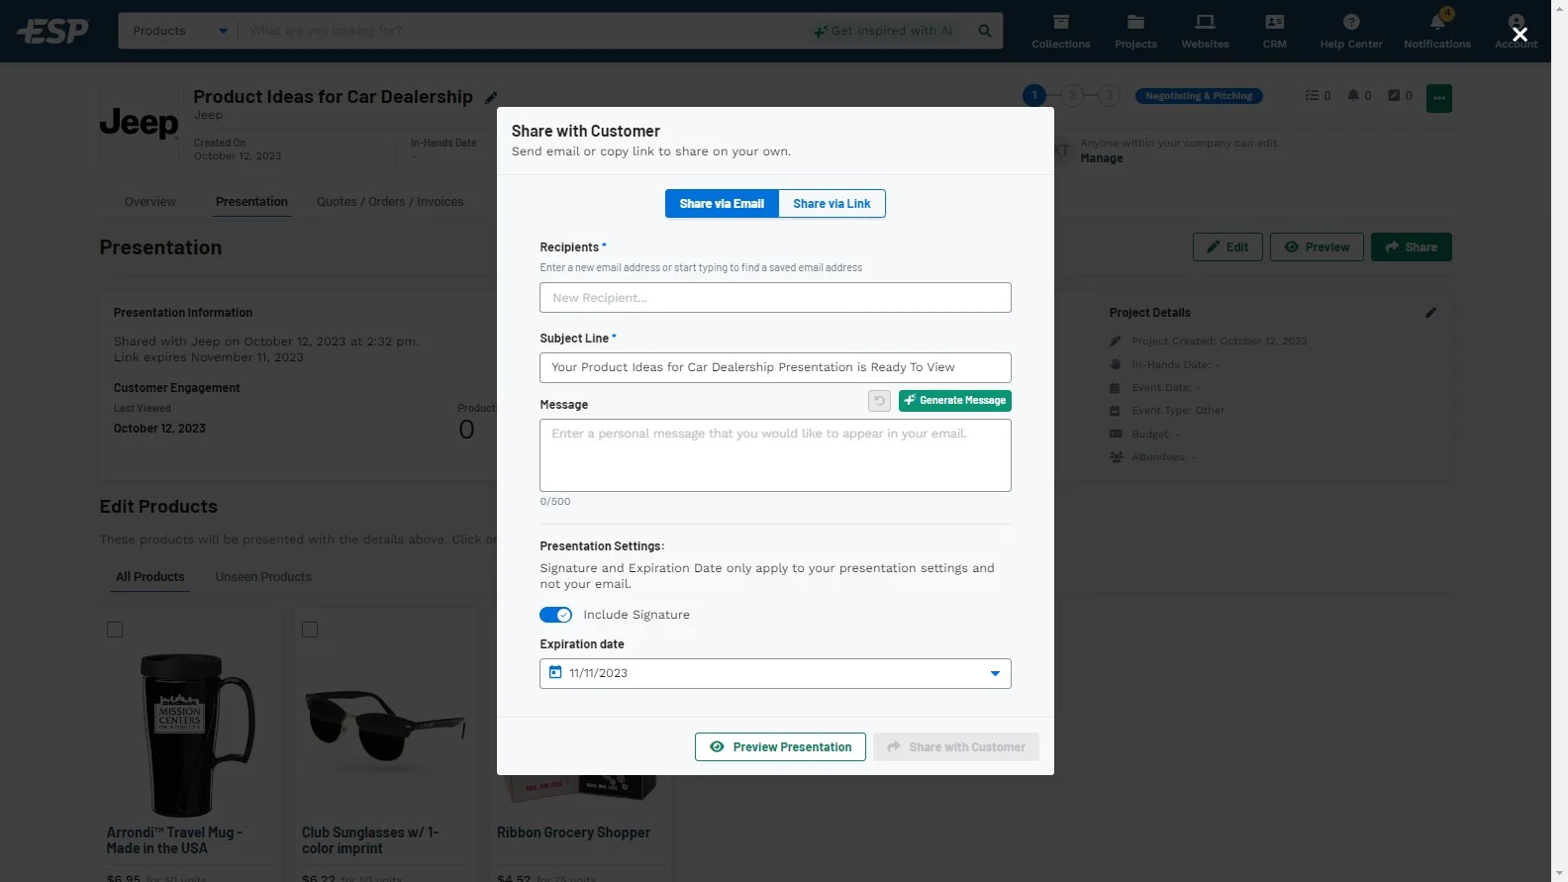This screenshot has height=882, width=1568.
Task: Click the green Share button
Action: (1411, 247)
